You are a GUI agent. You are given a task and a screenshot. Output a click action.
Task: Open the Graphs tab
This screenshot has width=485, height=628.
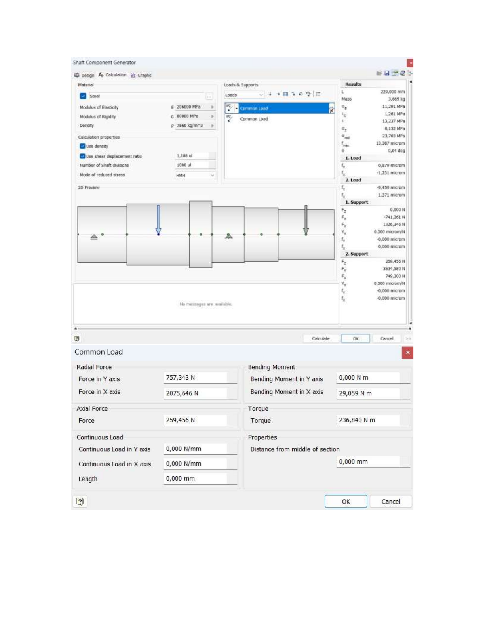click(141, 75)
